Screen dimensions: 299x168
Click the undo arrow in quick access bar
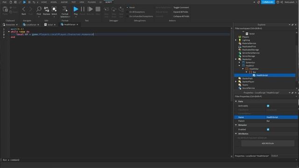tap(34, 2)
